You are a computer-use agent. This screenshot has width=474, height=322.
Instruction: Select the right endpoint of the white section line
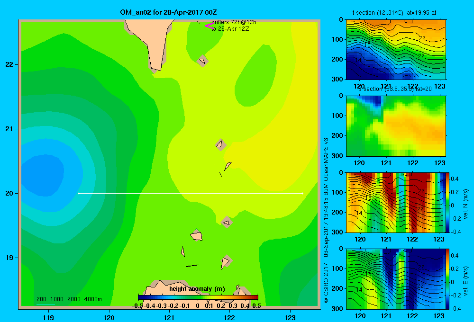302,193
